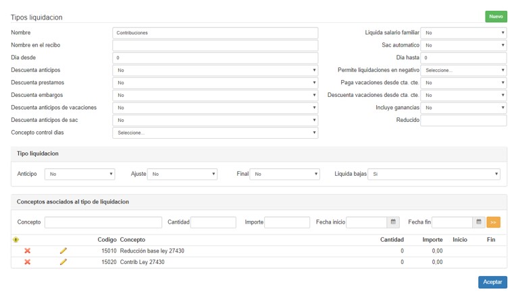This screenshot has width=516, height=295.
Task: Open the Fecha inicio calendar picker
Action: tap(393, 222)
